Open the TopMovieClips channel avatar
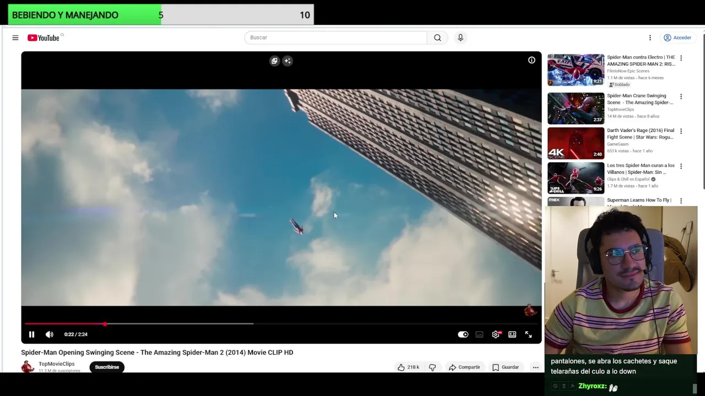 point(28,367)
